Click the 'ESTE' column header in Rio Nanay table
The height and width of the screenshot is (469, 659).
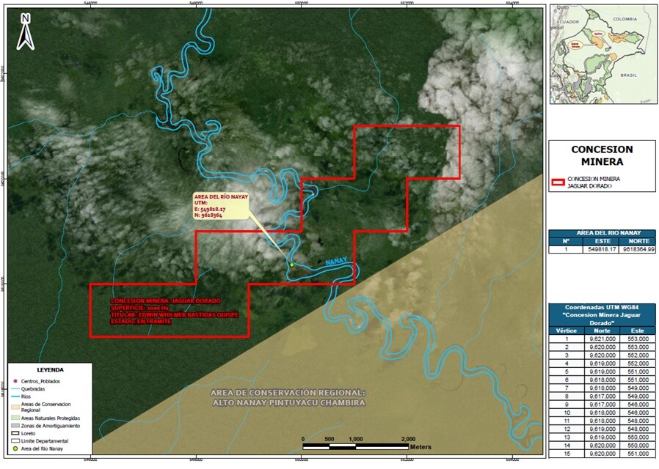pos(602,241)
